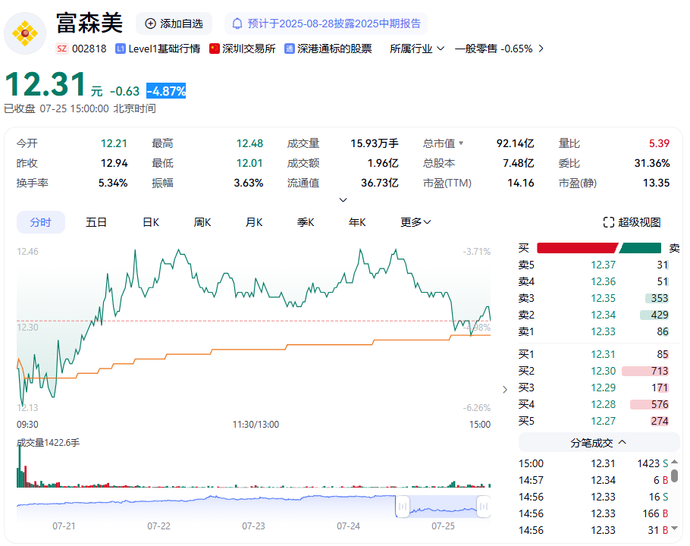The height and width of the screenshot is (546, 690).
Task: Click the 总市值 value 92.14亿
Action: [516, 143]
